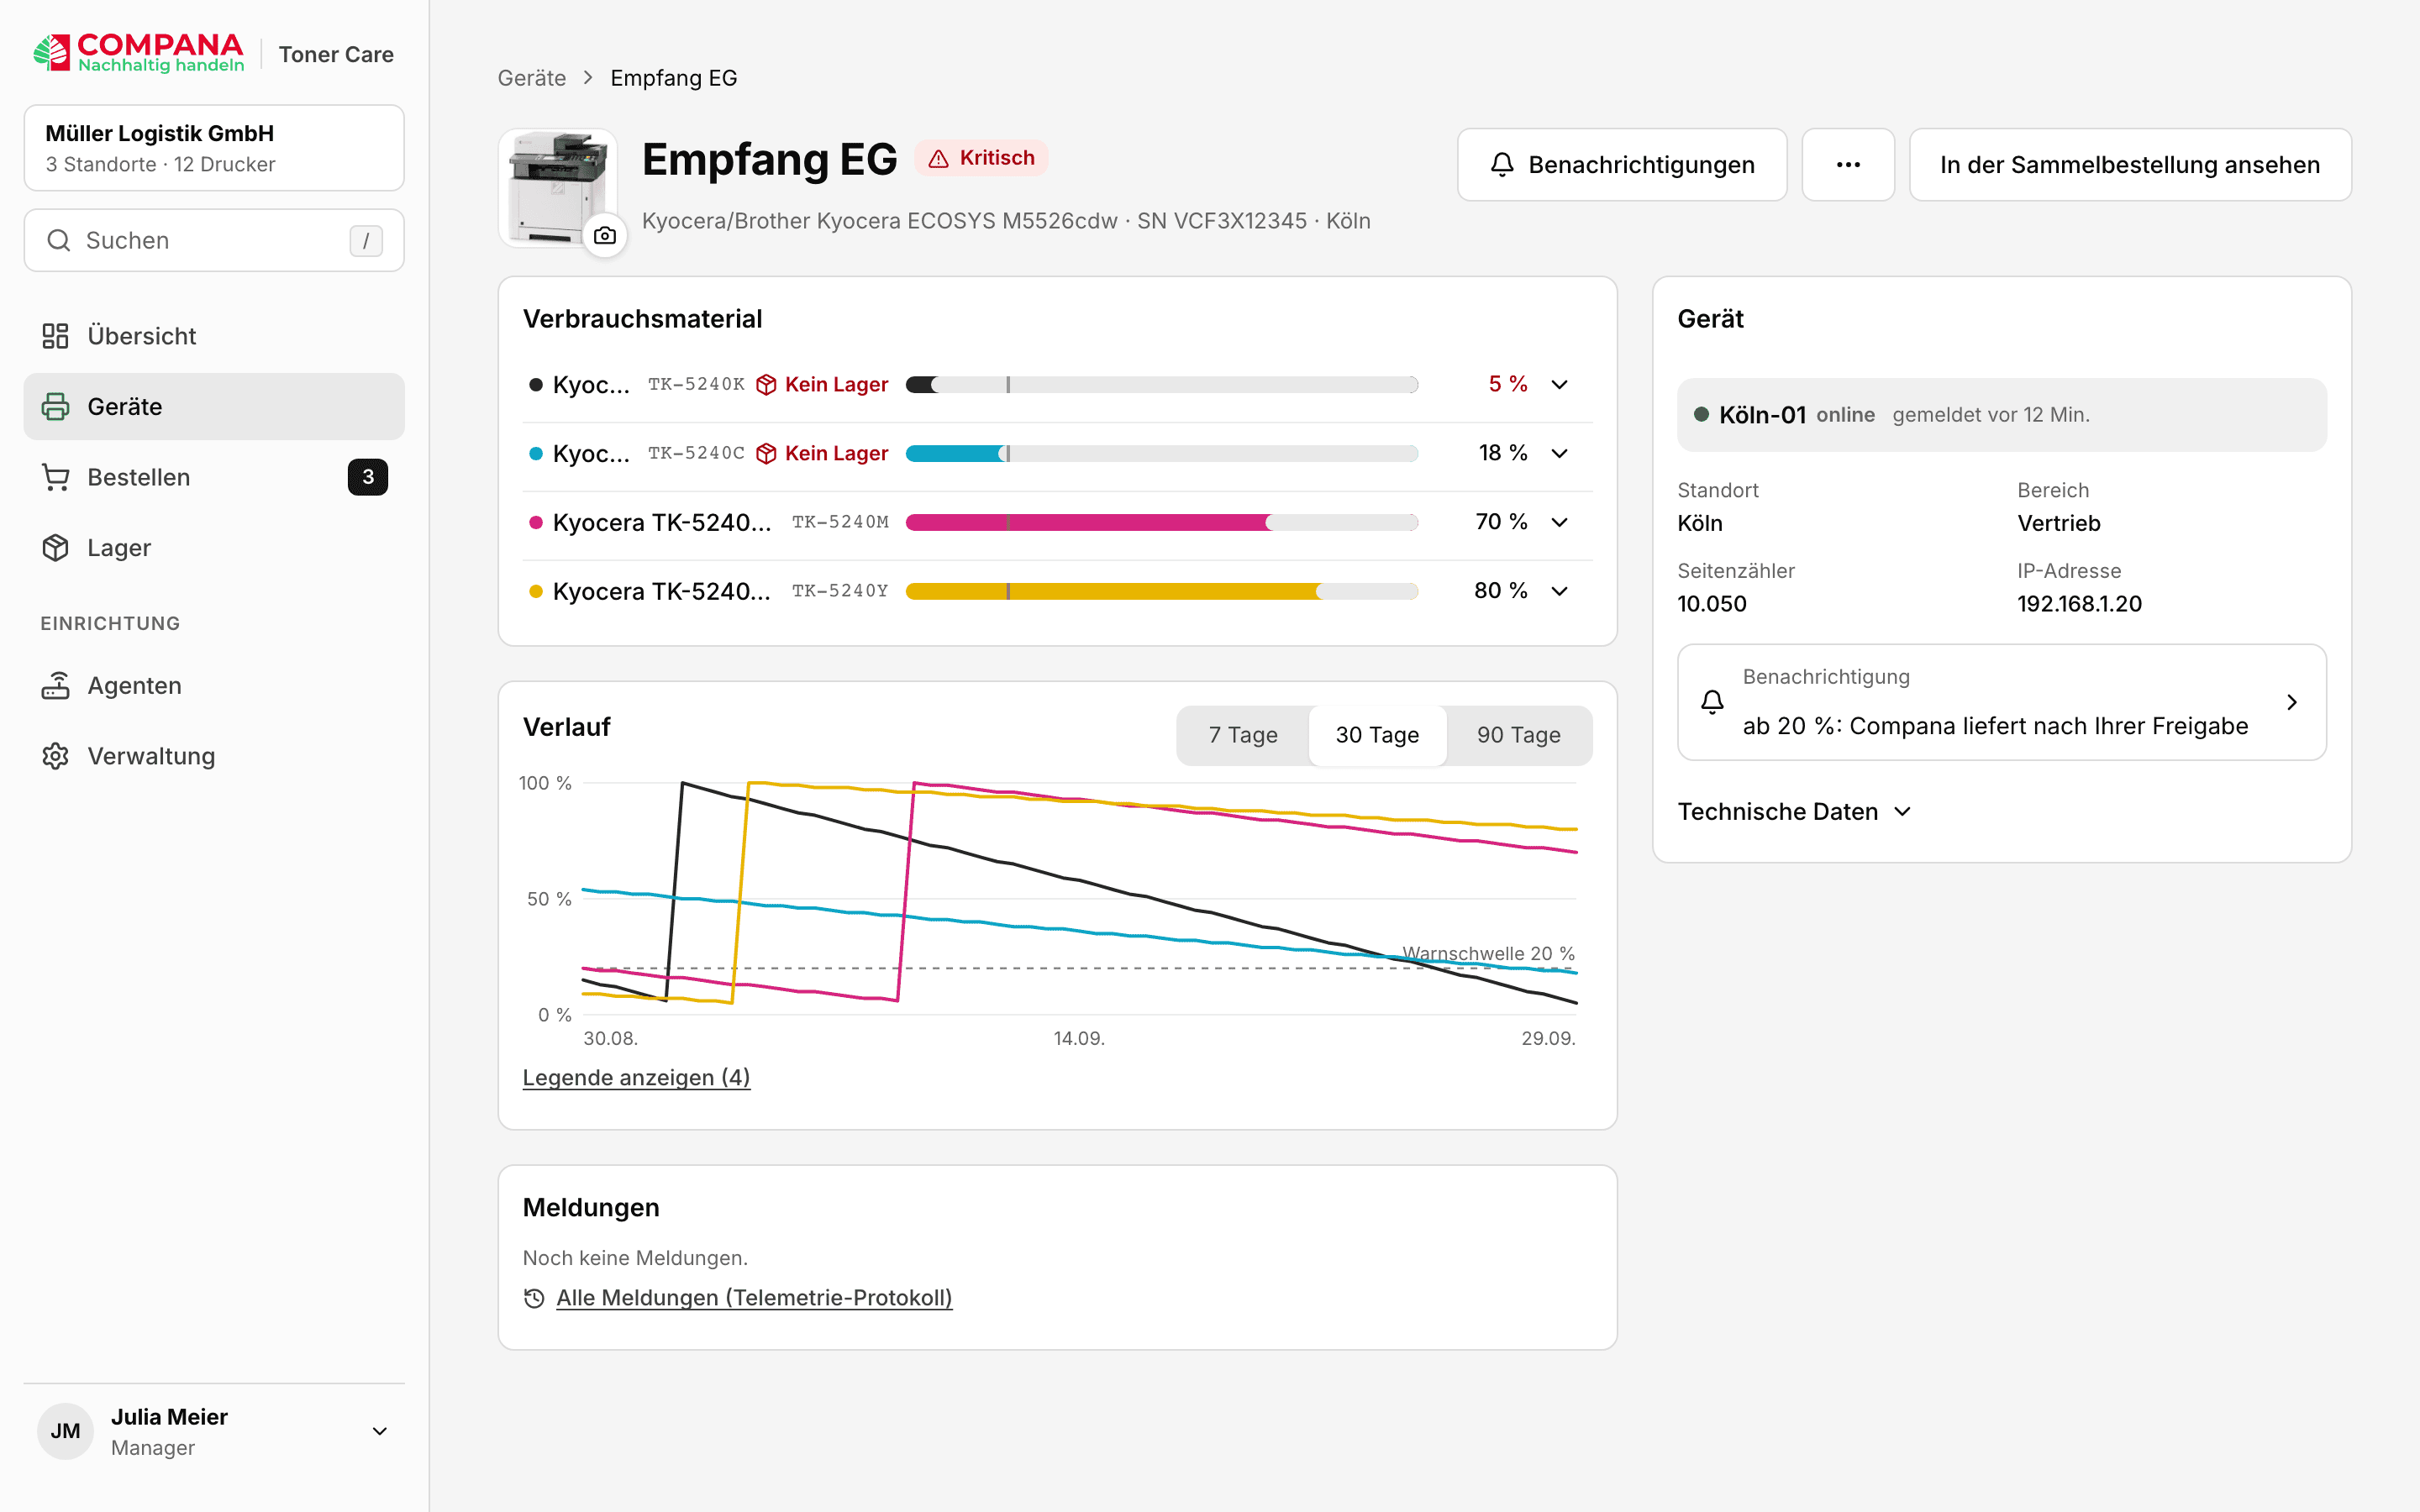Click Kein Lager icon for TK-5240C
The height and width of the screenshot is (1512, 2420).
click(767, 454)
